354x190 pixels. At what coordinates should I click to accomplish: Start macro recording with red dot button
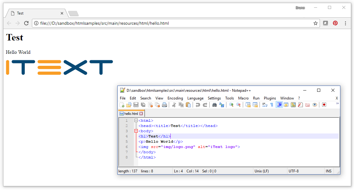[324, 105]
